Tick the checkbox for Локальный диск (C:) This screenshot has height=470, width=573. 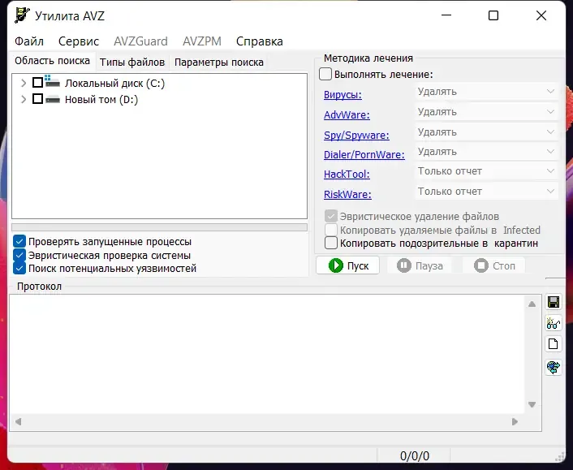37,83
